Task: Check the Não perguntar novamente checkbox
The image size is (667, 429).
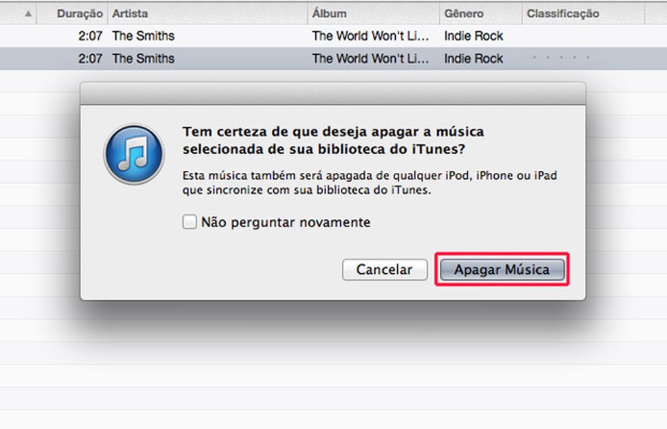Action: click(189, 222)
